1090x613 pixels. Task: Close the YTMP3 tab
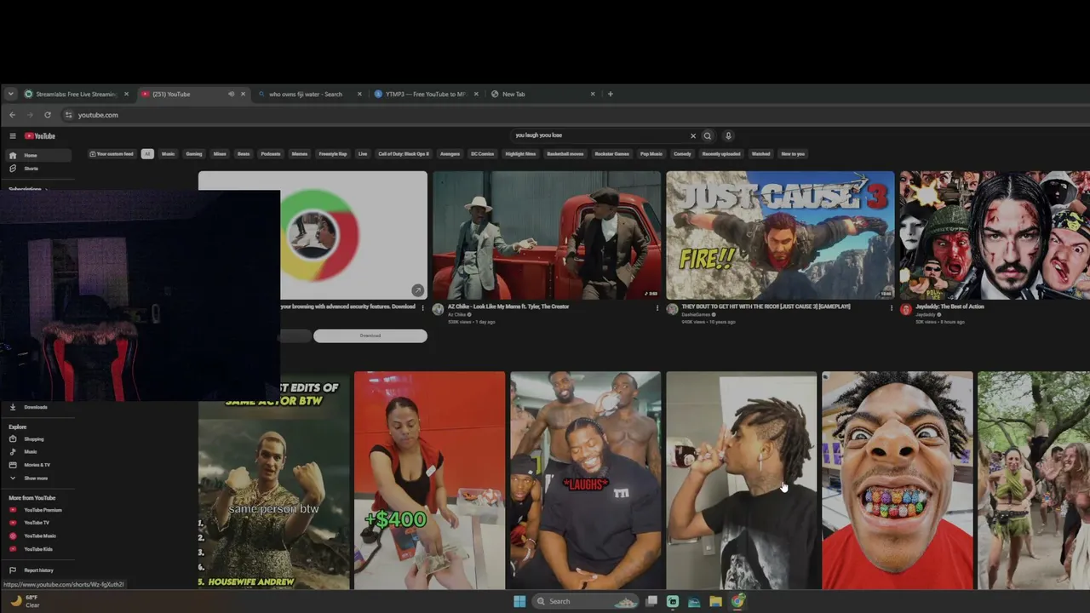coord(476,95)
